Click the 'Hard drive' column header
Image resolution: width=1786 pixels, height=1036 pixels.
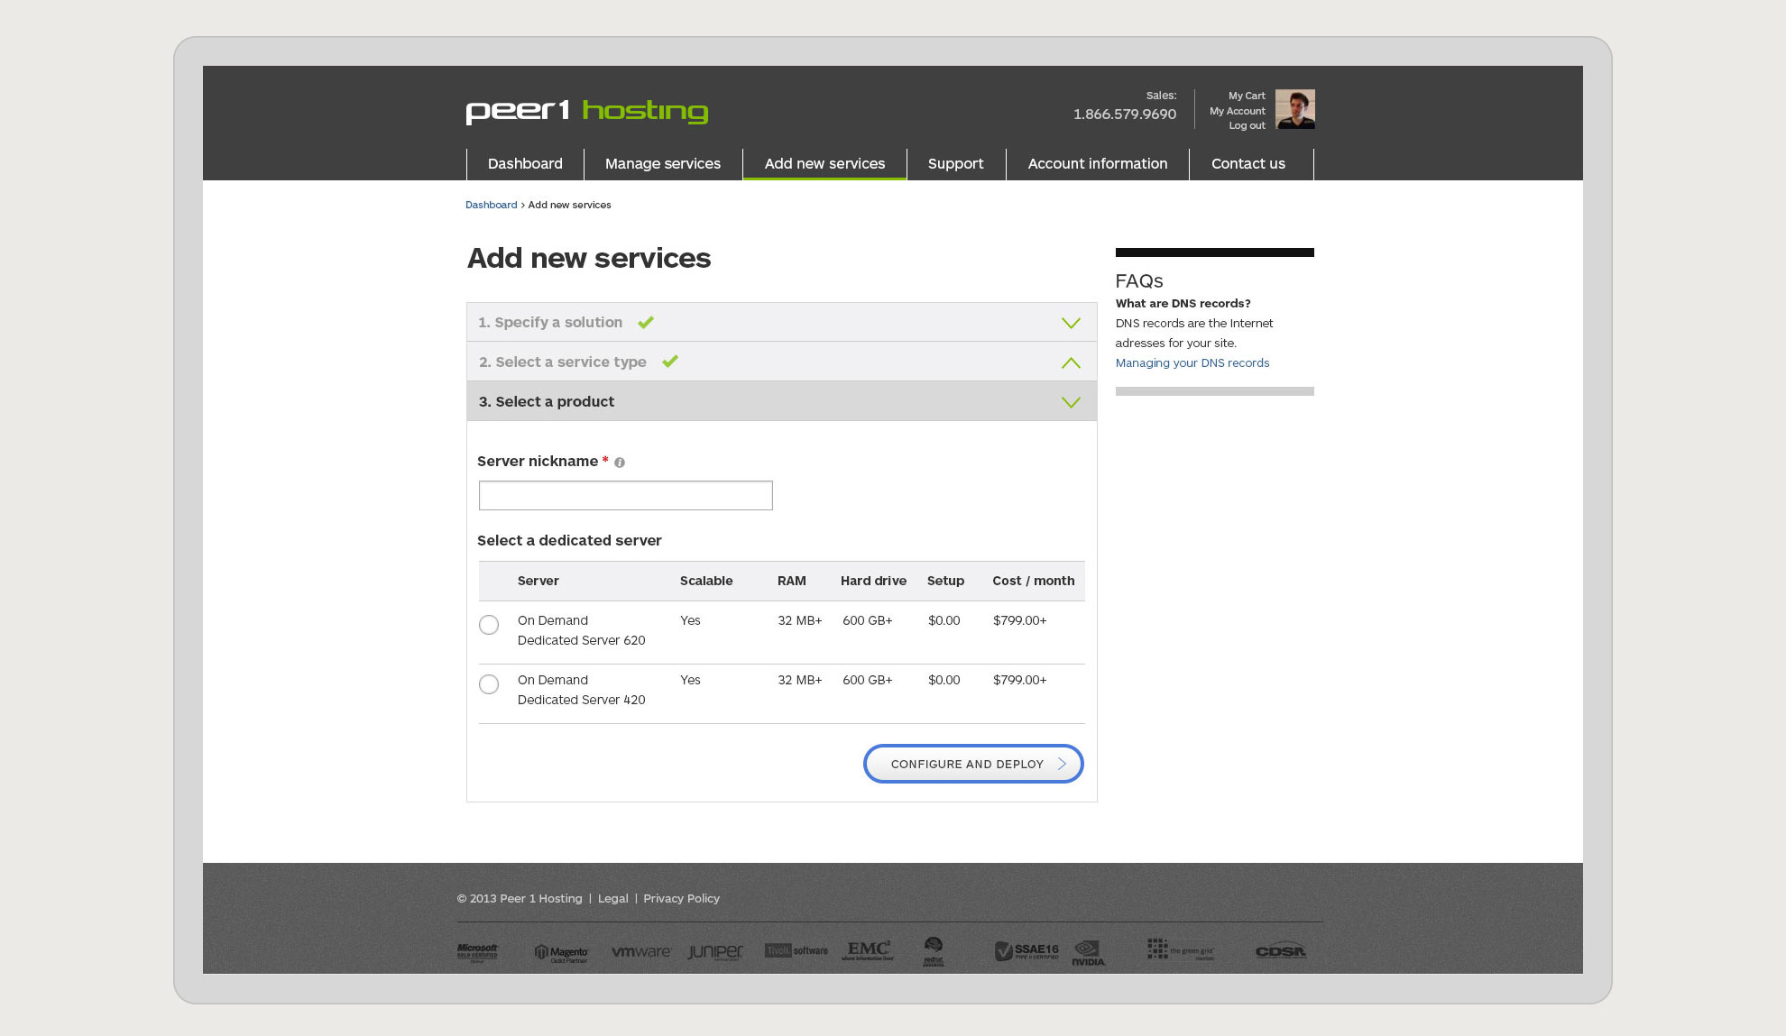click(x=873, y=581)
